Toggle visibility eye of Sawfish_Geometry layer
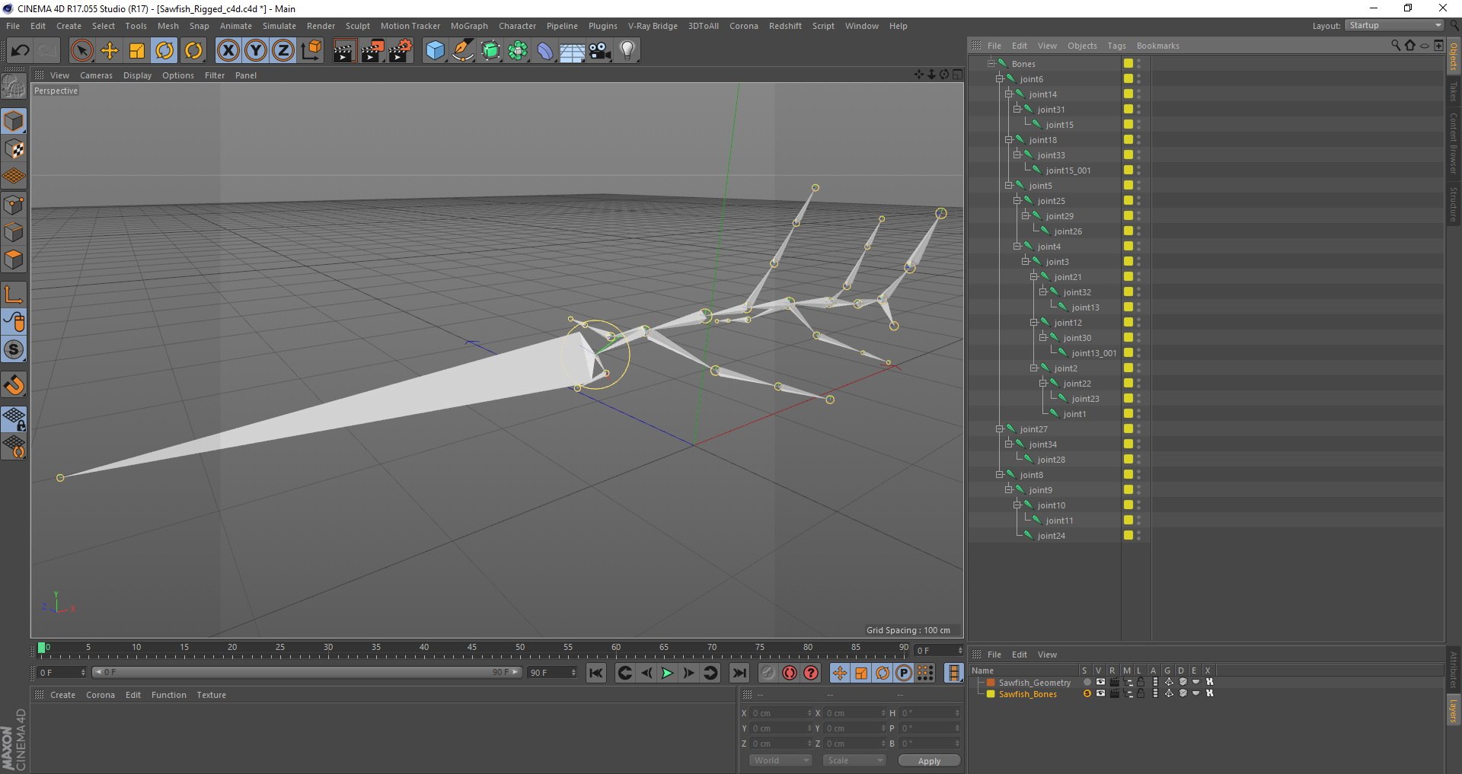The height and width of the screenshot is (774, 1462). coord(1100,682)
